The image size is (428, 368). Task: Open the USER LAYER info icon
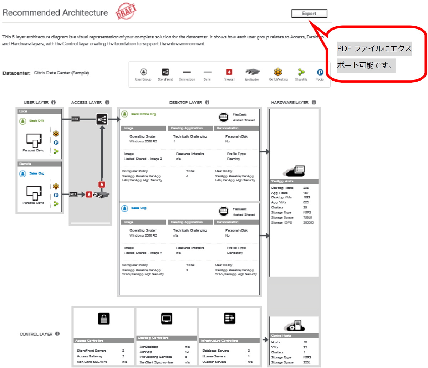tap(53, 102)
